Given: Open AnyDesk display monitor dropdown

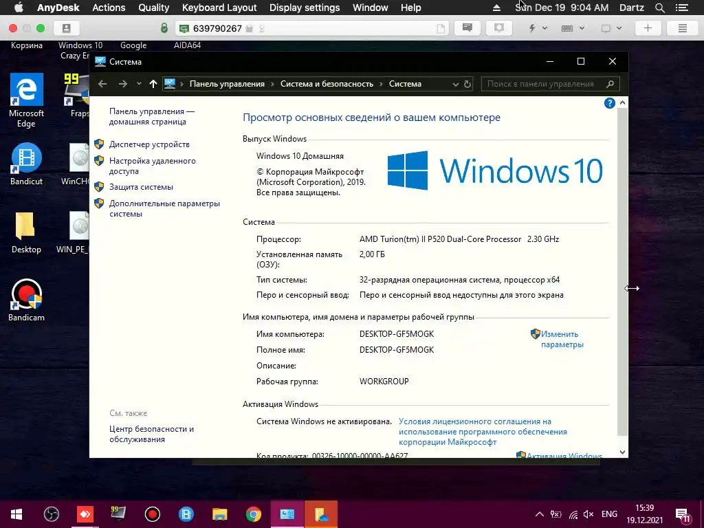Looking at the screenshot, I should (x=611, y=28).
